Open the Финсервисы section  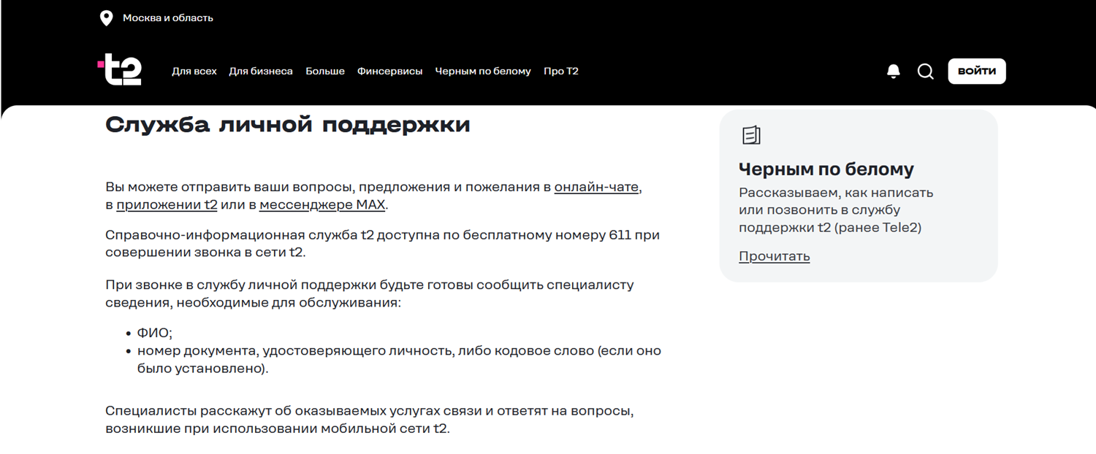tap(389, 71)
